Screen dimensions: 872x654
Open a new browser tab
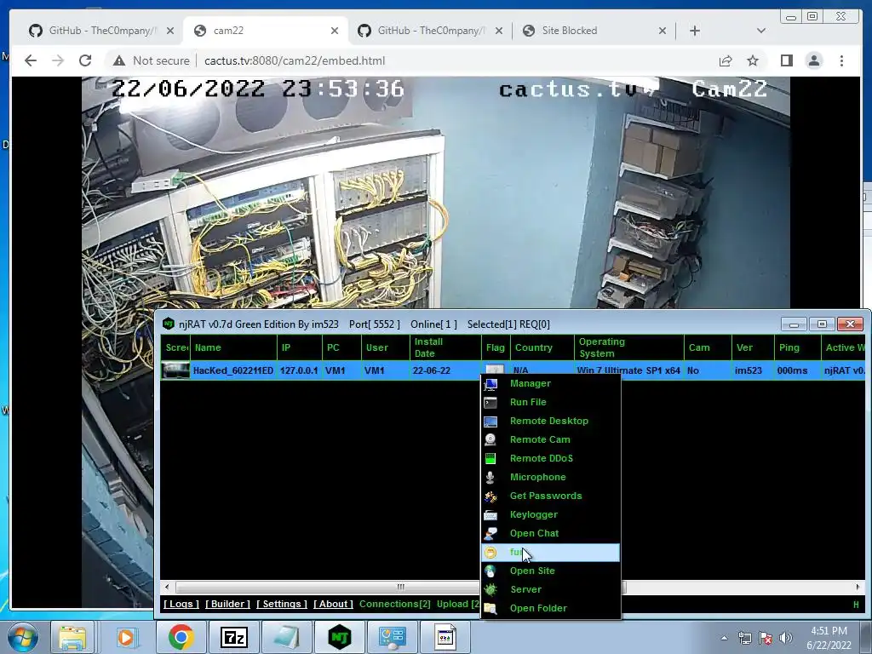pos(695,32)
